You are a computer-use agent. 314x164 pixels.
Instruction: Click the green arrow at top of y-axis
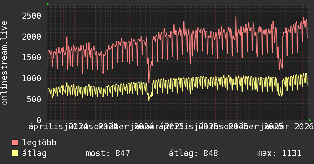pyautogui.click(x=48, y=4)
